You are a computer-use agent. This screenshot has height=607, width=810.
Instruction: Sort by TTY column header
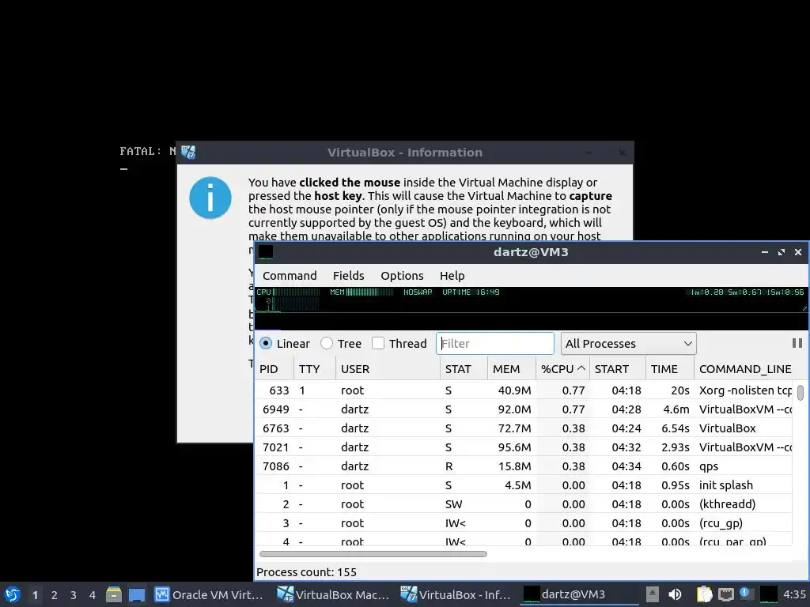[315, 369]
